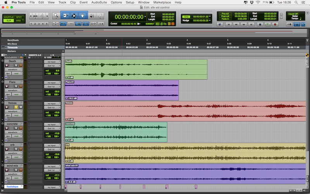Enable Shuffle edit mode

[x=9, y=17]
